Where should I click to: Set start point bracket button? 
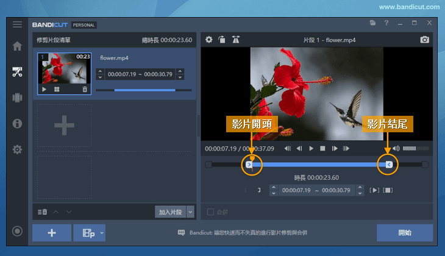point(246,190)
